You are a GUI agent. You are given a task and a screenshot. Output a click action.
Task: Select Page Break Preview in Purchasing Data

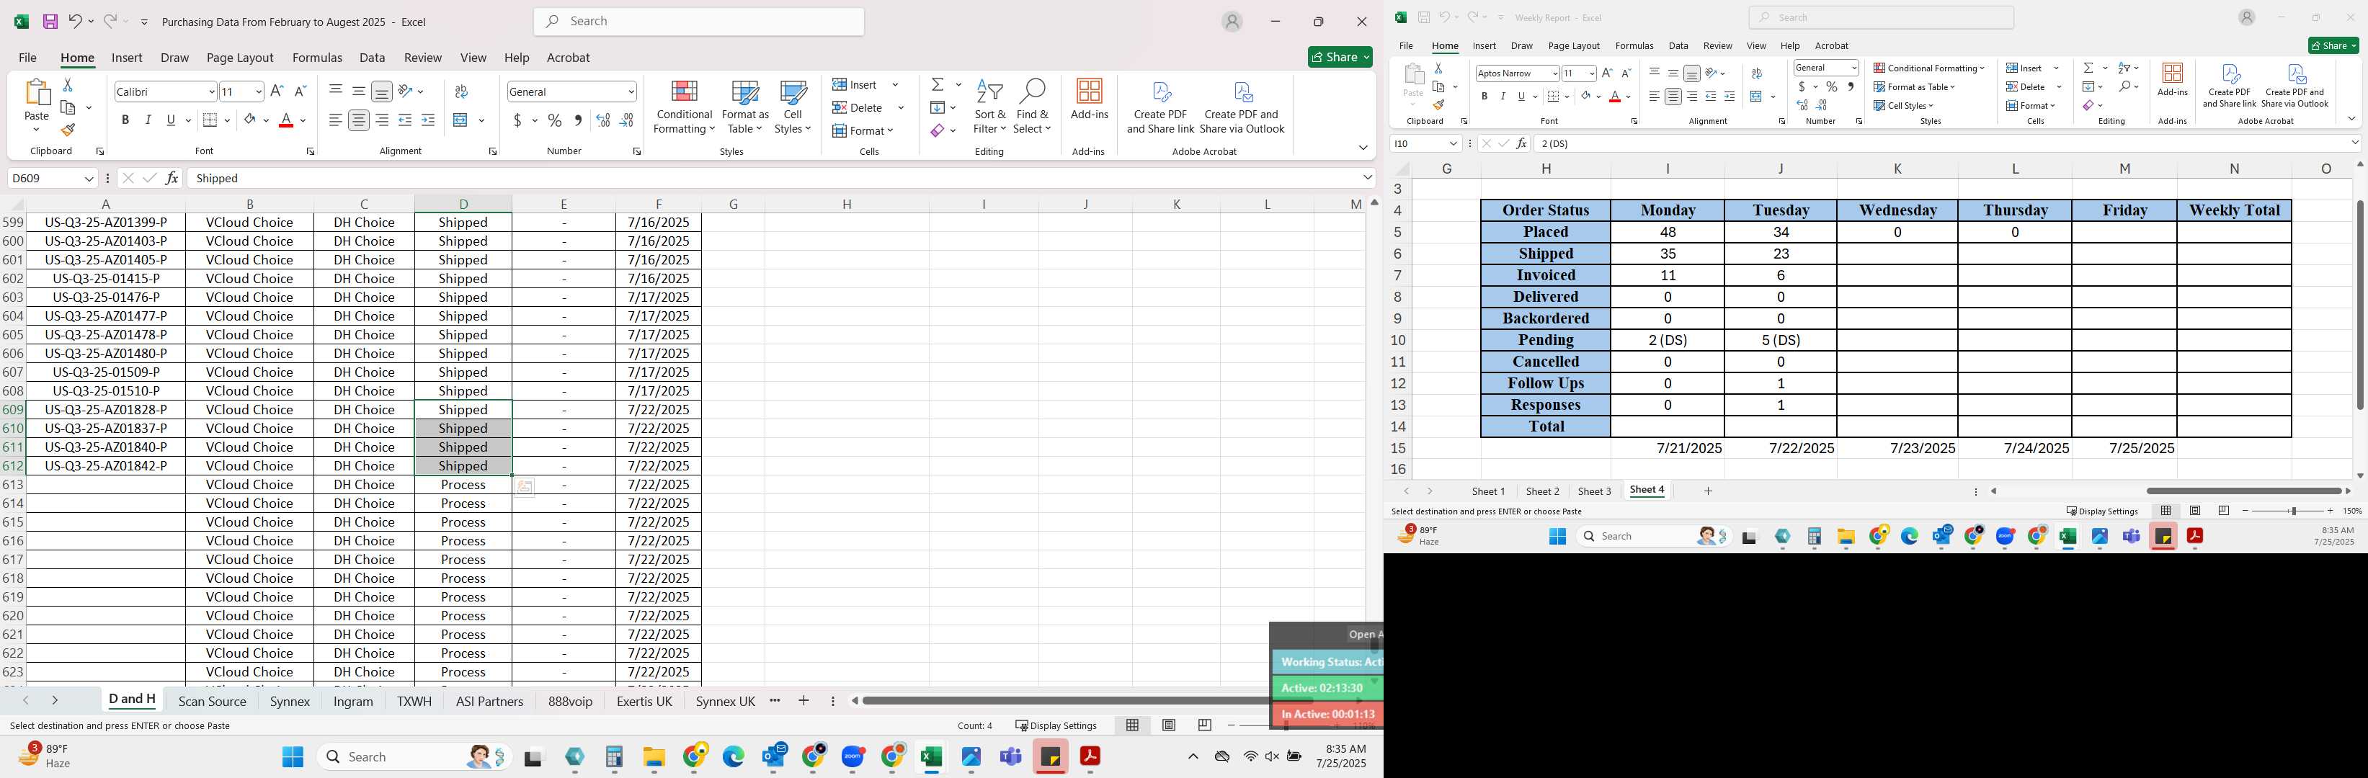point(1204,725)
